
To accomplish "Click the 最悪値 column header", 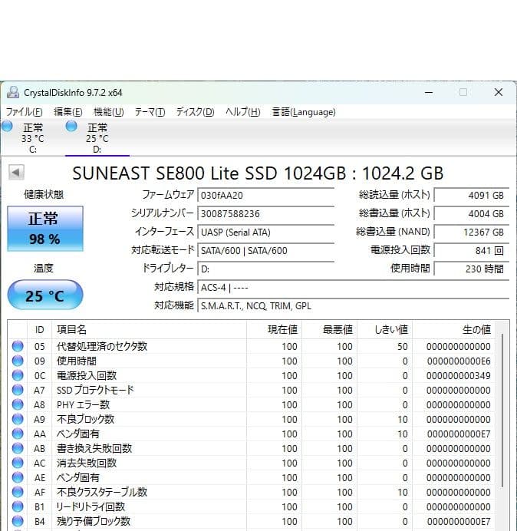I will [x=329, y=329].
